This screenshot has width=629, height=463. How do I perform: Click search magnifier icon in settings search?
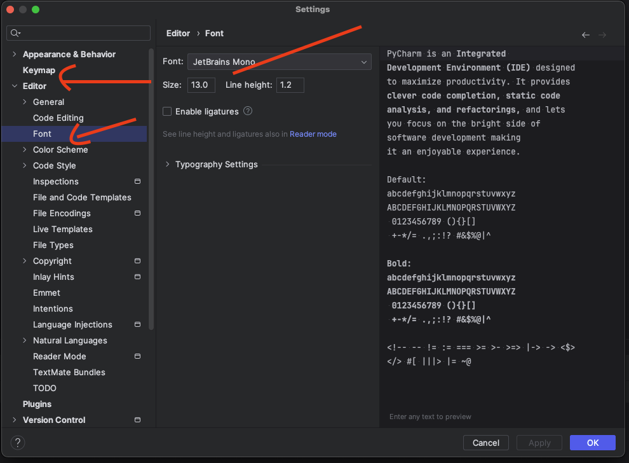15,33
